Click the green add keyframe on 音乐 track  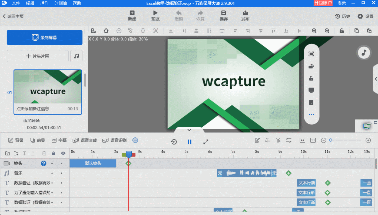point(289,173)
